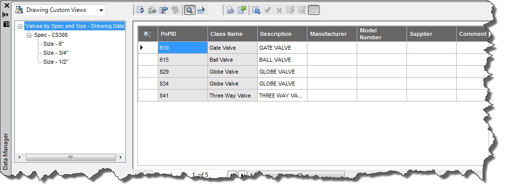The width and height of the screenshot is (506, 192).
Task: Select Valves by Spec and Size tree item
Action: (x=75, y=26)
